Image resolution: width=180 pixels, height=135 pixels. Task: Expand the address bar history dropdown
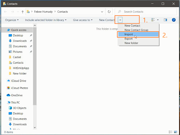coord(102,12)
